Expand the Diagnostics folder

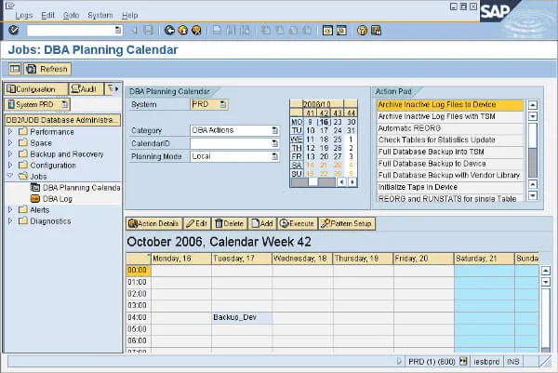click(10, 221)
